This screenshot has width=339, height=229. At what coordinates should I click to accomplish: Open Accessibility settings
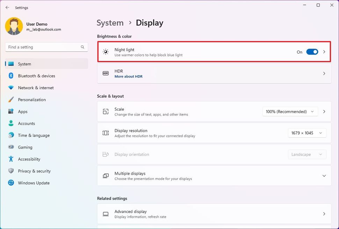pyautogui.click(x=29, y=159)
